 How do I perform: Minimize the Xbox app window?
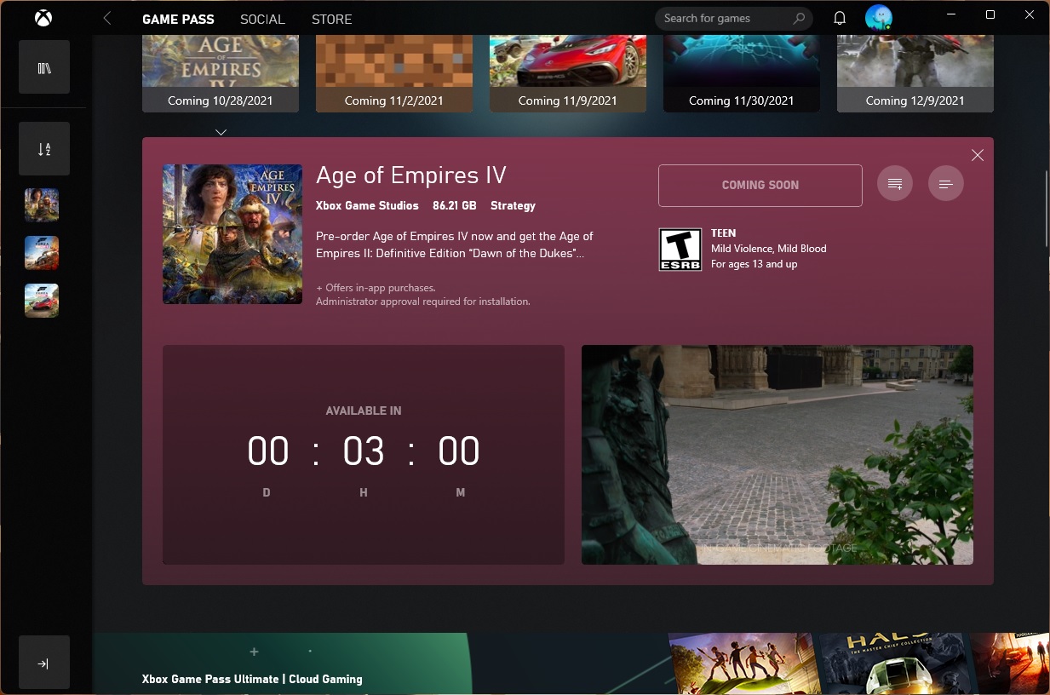951,14
